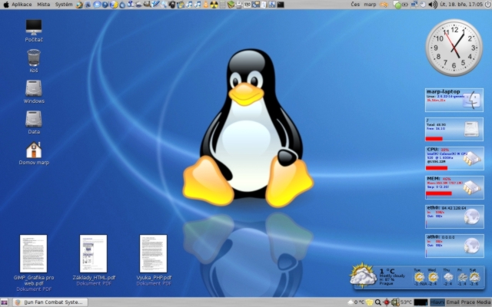The image size is (492, 307).
Task: Launch GIMP from the top panel
Action: click(146, 5)
